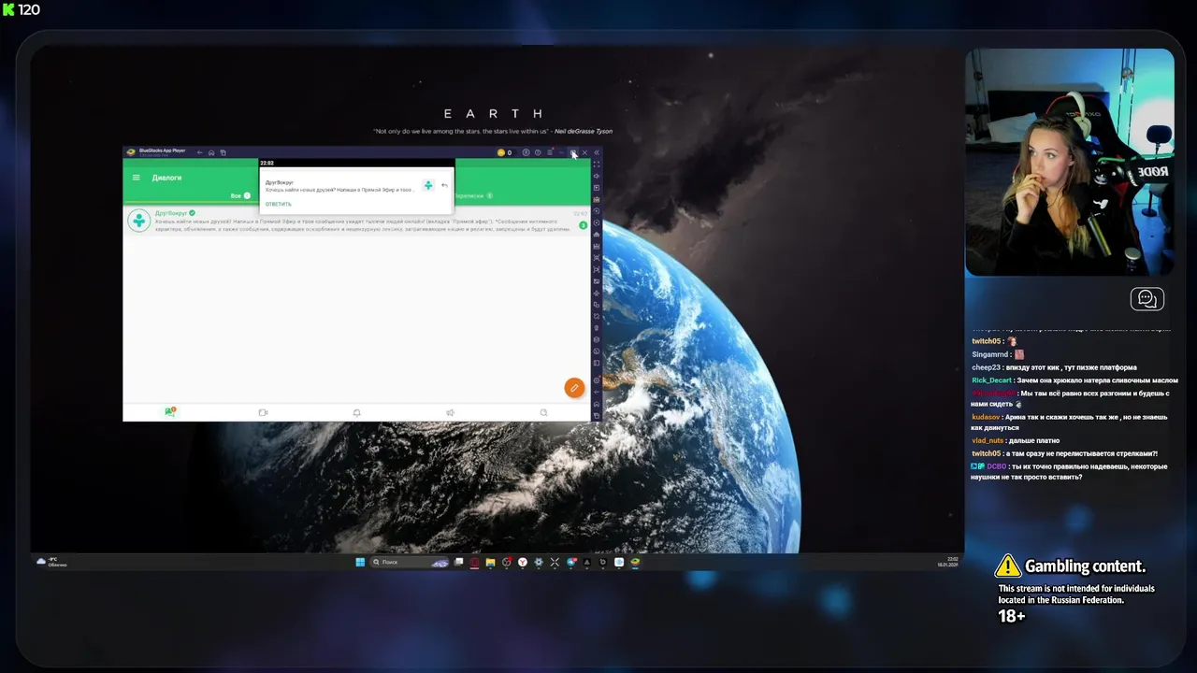This screenshot has width=1197, height=673.
Task: Tap the orange compose pencil button
Action: coord(574,387)
